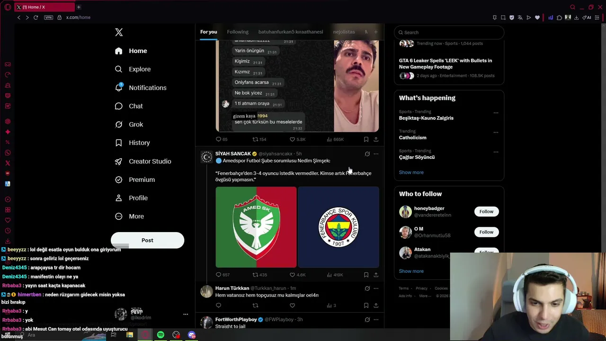Ask Grok about the SİYAH SANCAK post
The height and width of the screenshot is (341, 606).
pyautogui.click(x=367, y=154)
